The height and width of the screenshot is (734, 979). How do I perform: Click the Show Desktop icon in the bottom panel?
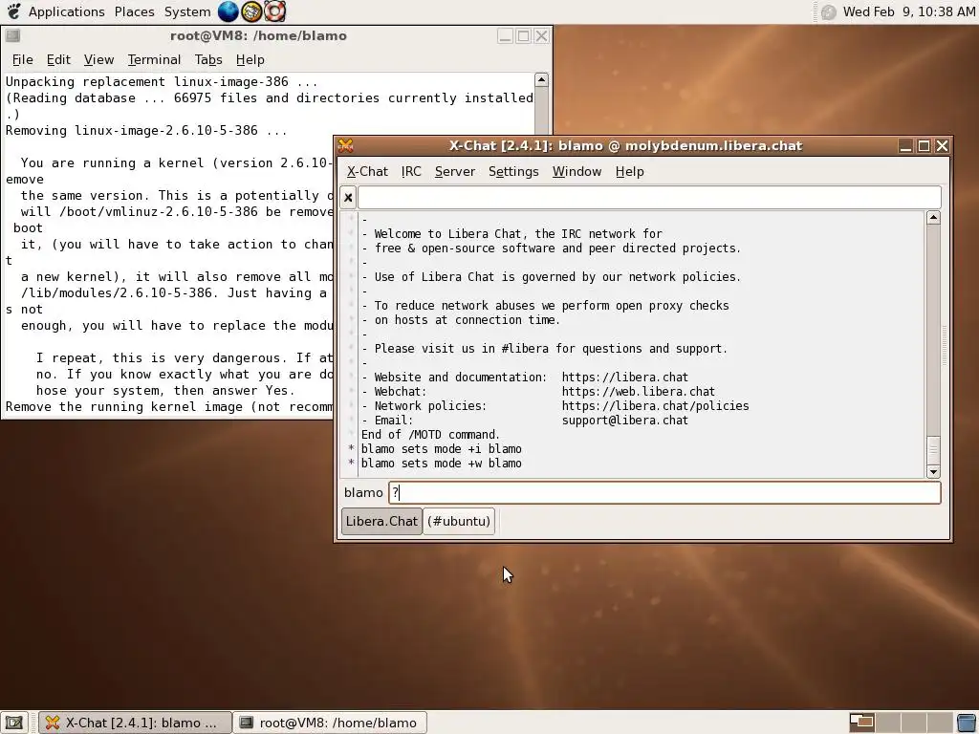[x=13, y=723]
